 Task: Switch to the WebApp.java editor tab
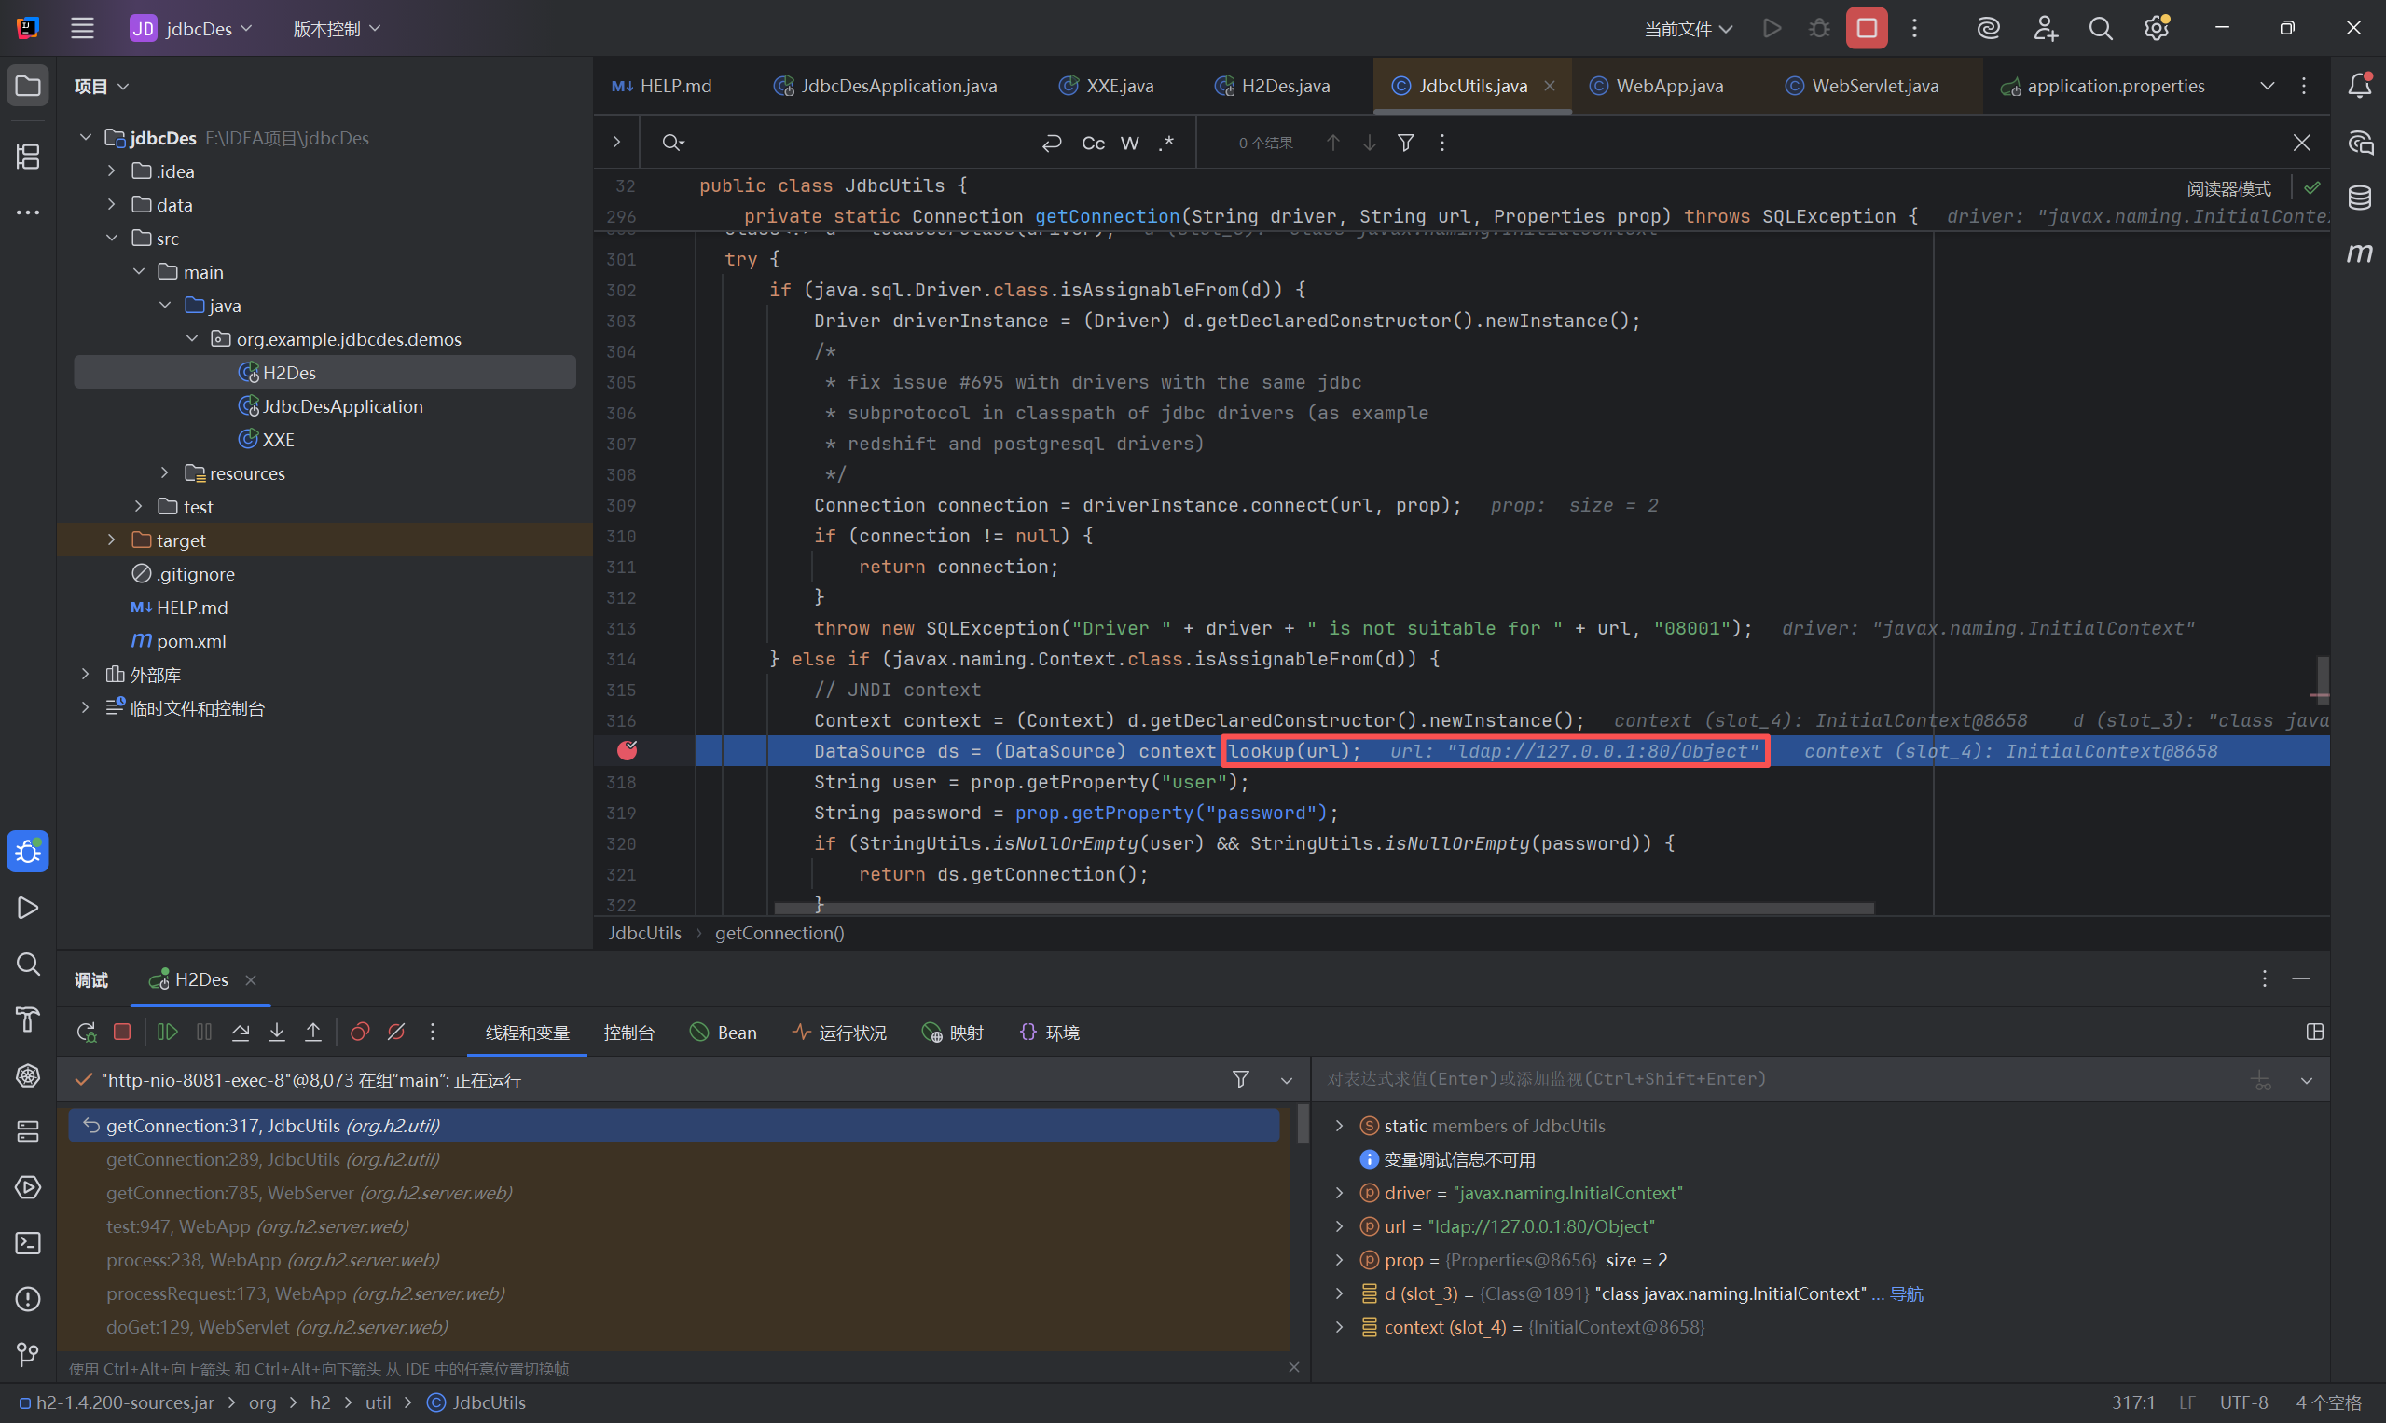pyautogui.click(x=1668, y=87)
